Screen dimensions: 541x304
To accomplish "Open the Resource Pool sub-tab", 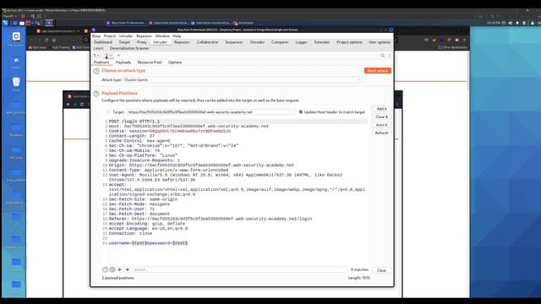I will click(150, 62).
